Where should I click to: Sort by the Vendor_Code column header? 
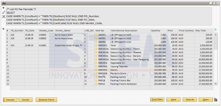(x=46, y=31)
